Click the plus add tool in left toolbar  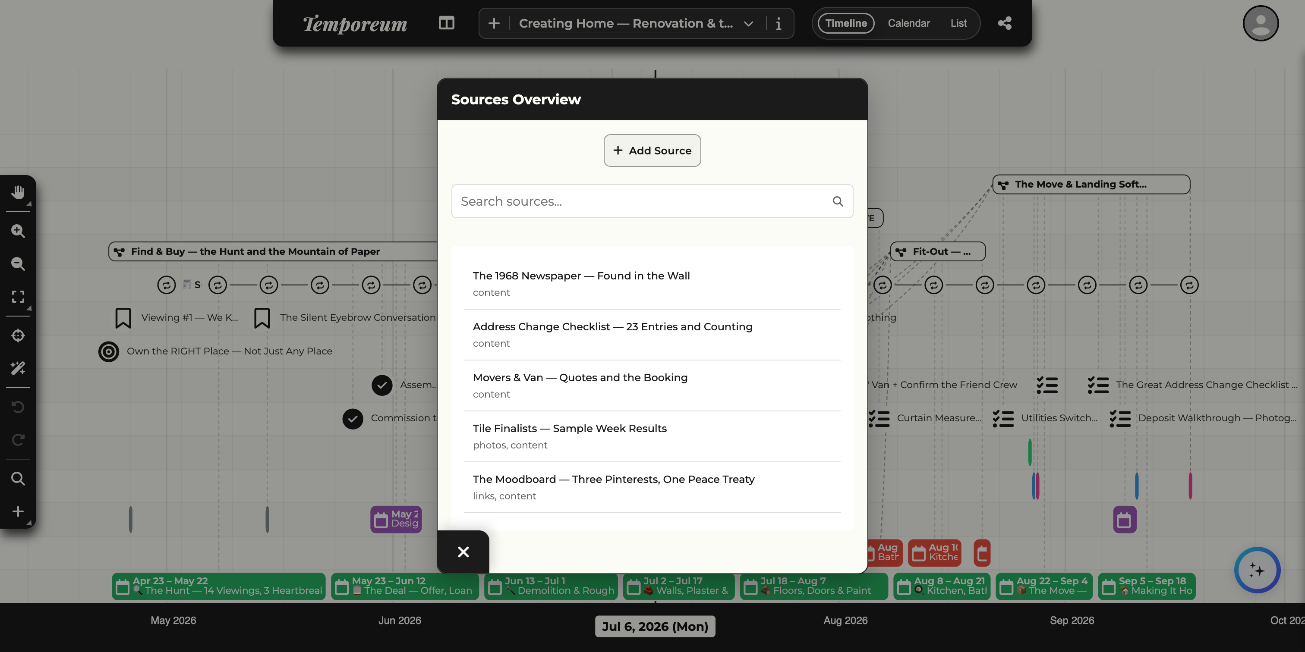pos(18,511)
